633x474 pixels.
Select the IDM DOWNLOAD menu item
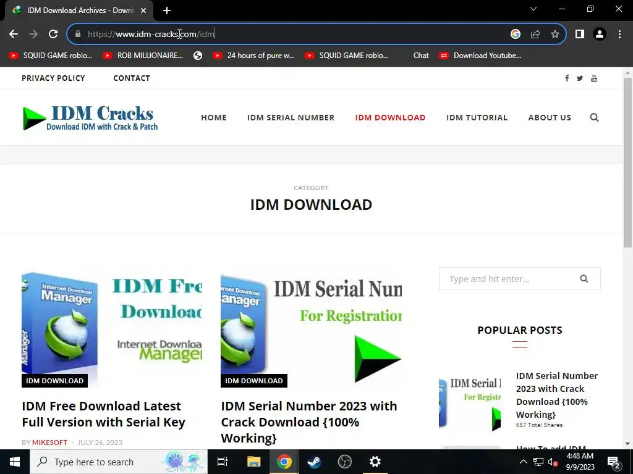(391, 117)
